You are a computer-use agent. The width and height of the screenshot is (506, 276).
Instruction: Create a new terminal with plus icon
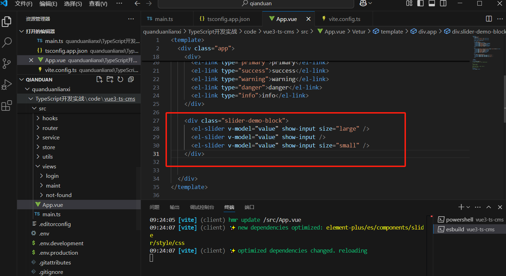tap(461, 207)
